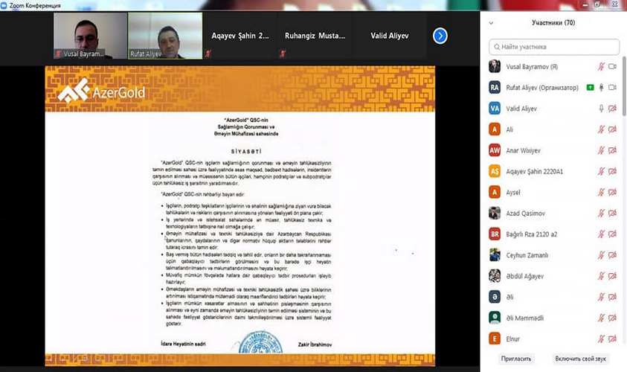Viewport: 627px width, 372px height.
Task: Click the green screen-share icon next to Rufat Aliyev
Action: (x=590, y=88)
